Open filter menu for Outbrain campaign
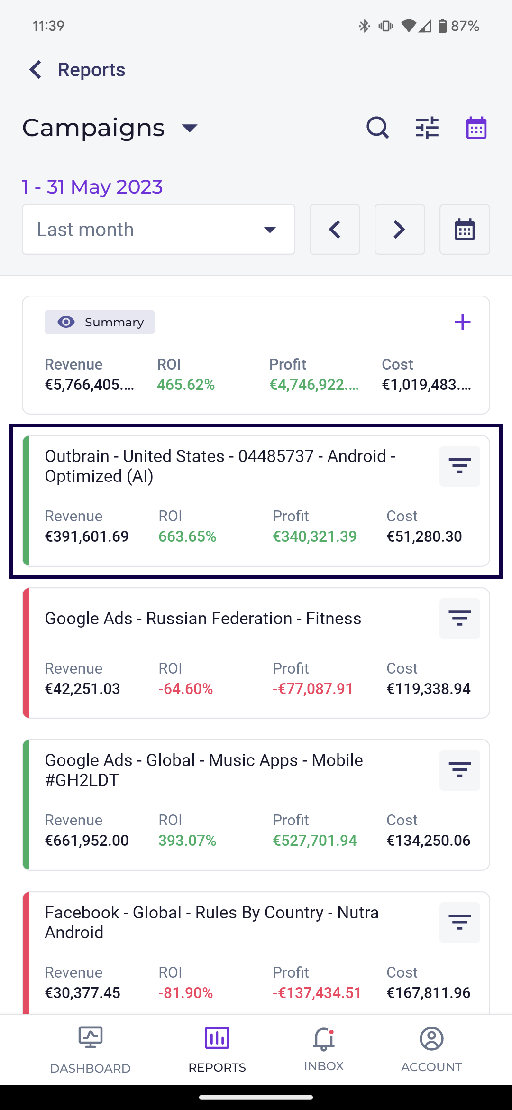 coord(459,466)
